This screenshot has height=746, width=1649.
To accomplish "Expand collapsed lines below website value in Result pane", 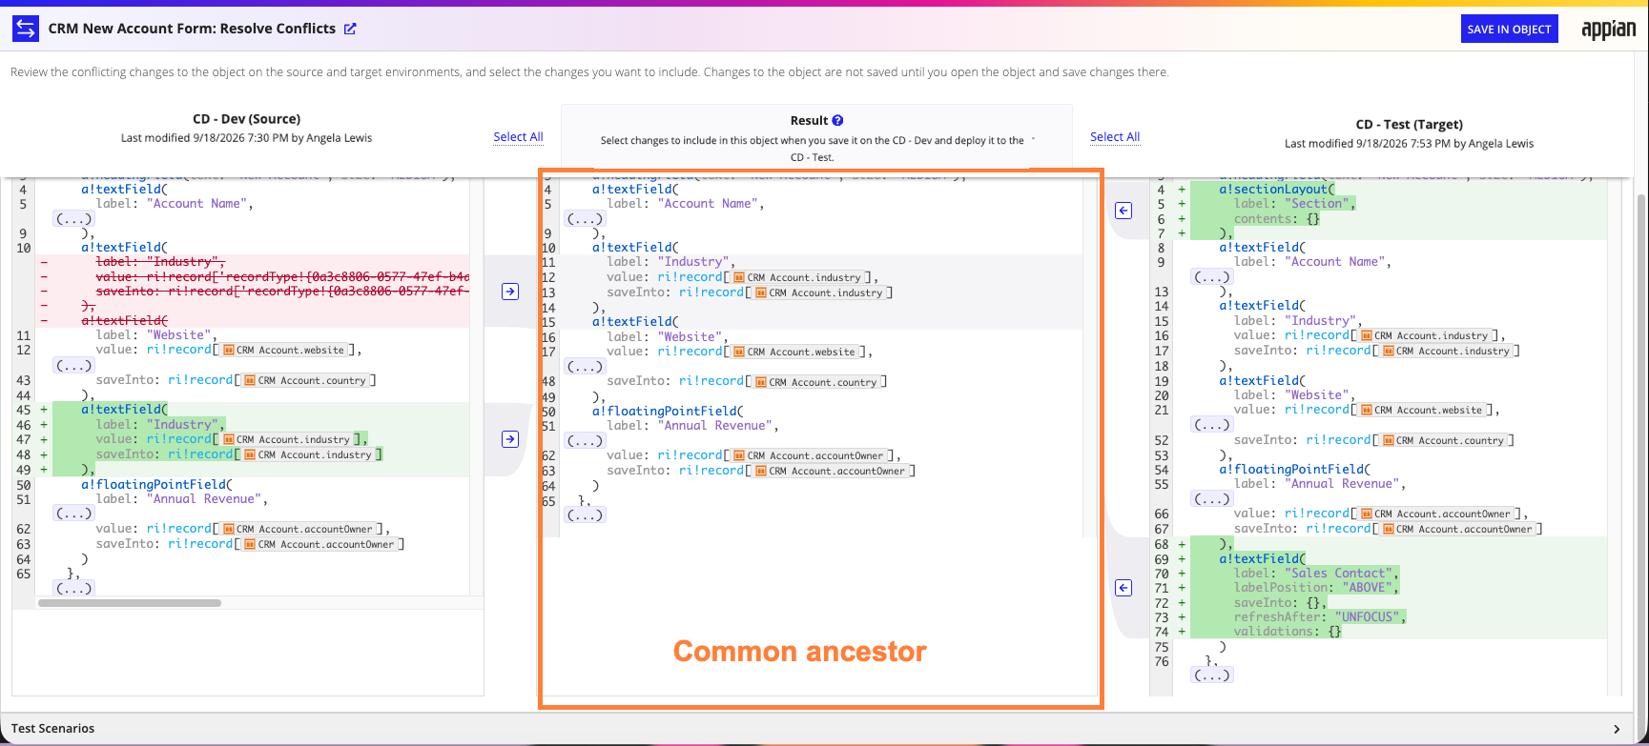I will coord(585,366).
